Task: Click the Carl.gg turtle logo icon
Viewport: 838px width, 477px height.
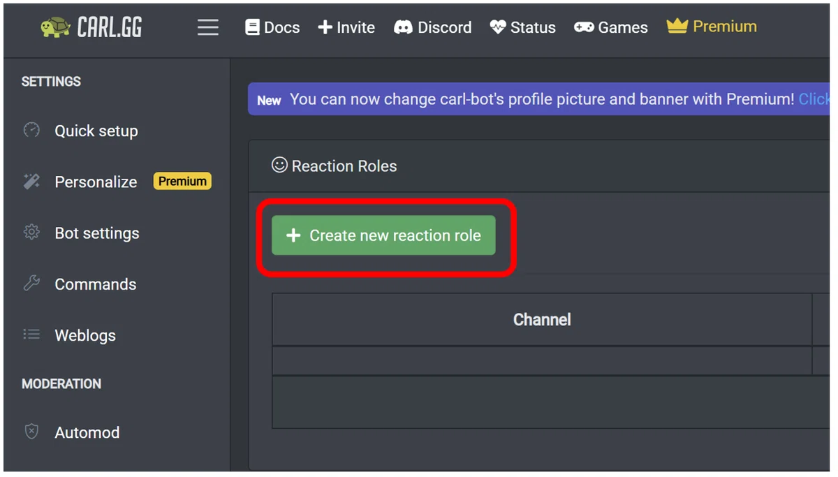Action: coord(55,27)
